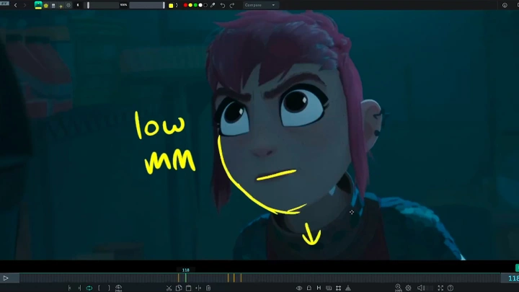The image size is (519, 292).
Task: Cut annotation with the scissors icon
Action: 169,288
